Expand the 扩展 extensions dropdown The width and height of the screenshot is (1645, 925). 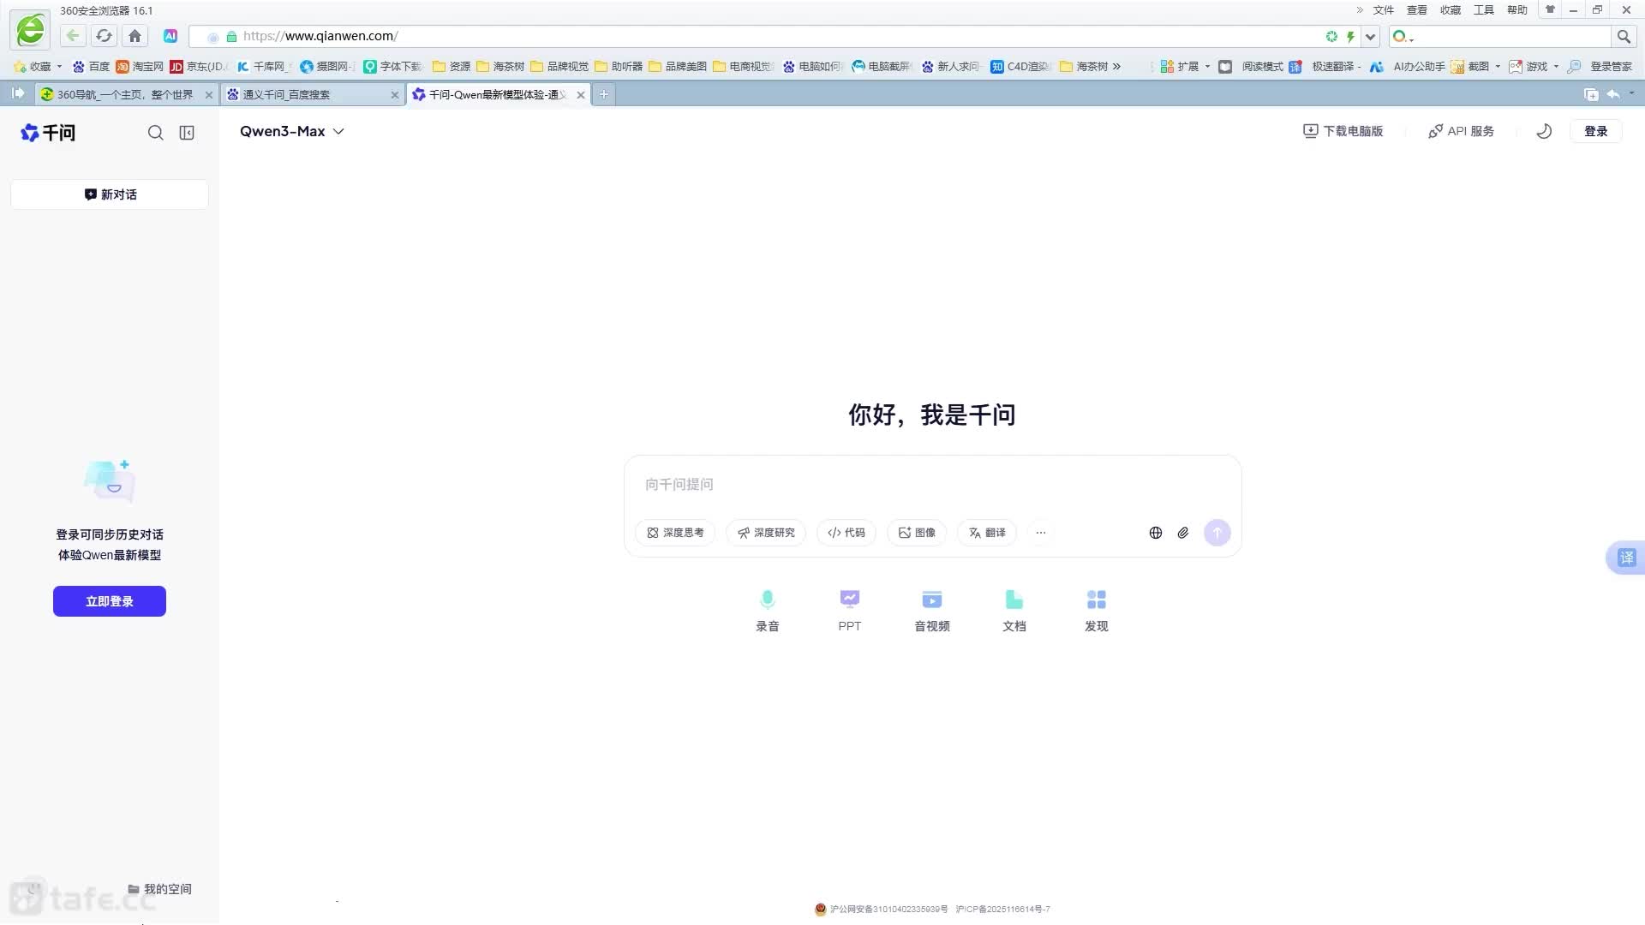(1185, 66)
